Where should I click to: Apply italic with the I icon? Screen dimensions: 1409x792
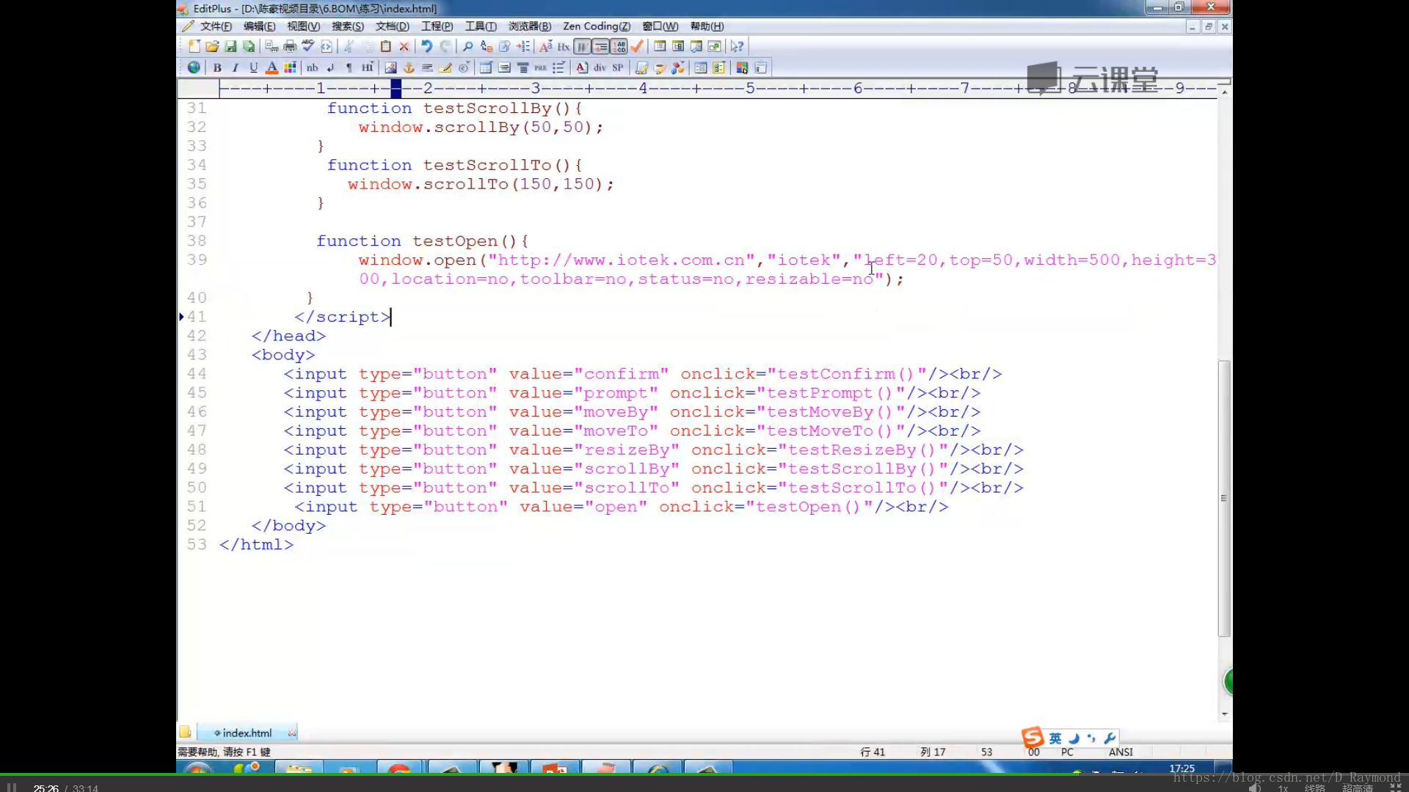click(235, 67)
